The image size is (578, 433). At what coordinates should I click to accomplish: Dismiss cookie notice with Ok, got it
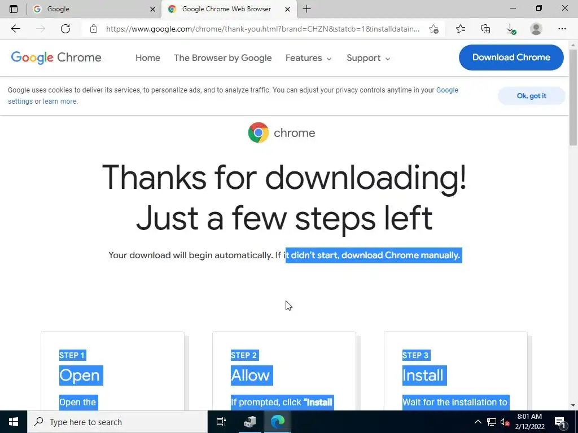pos(531,96)
